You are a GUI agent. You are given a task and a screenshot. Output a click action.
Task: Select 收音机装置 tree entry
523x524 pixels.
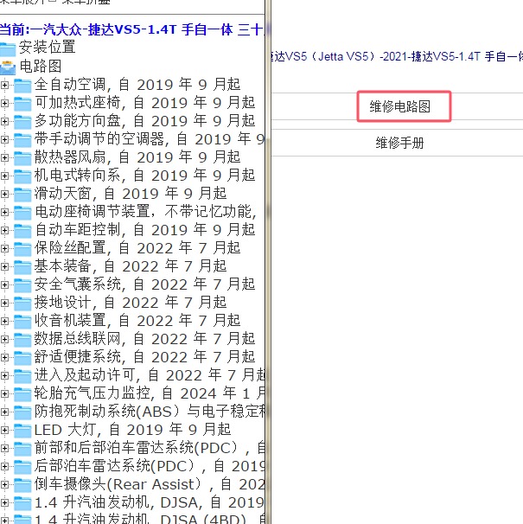tap(137, 321)
